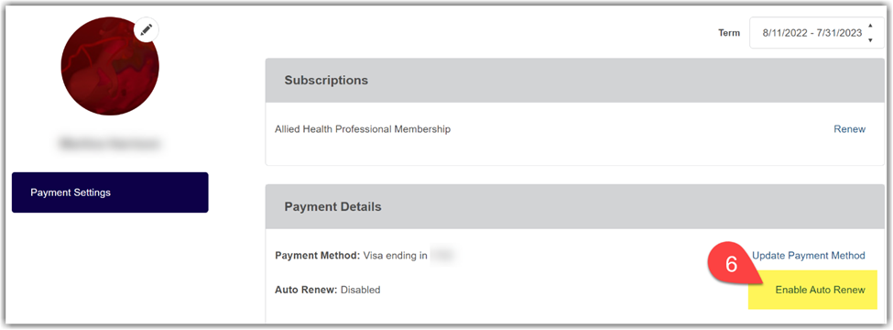Click the Term label text

tap(729, 33)
